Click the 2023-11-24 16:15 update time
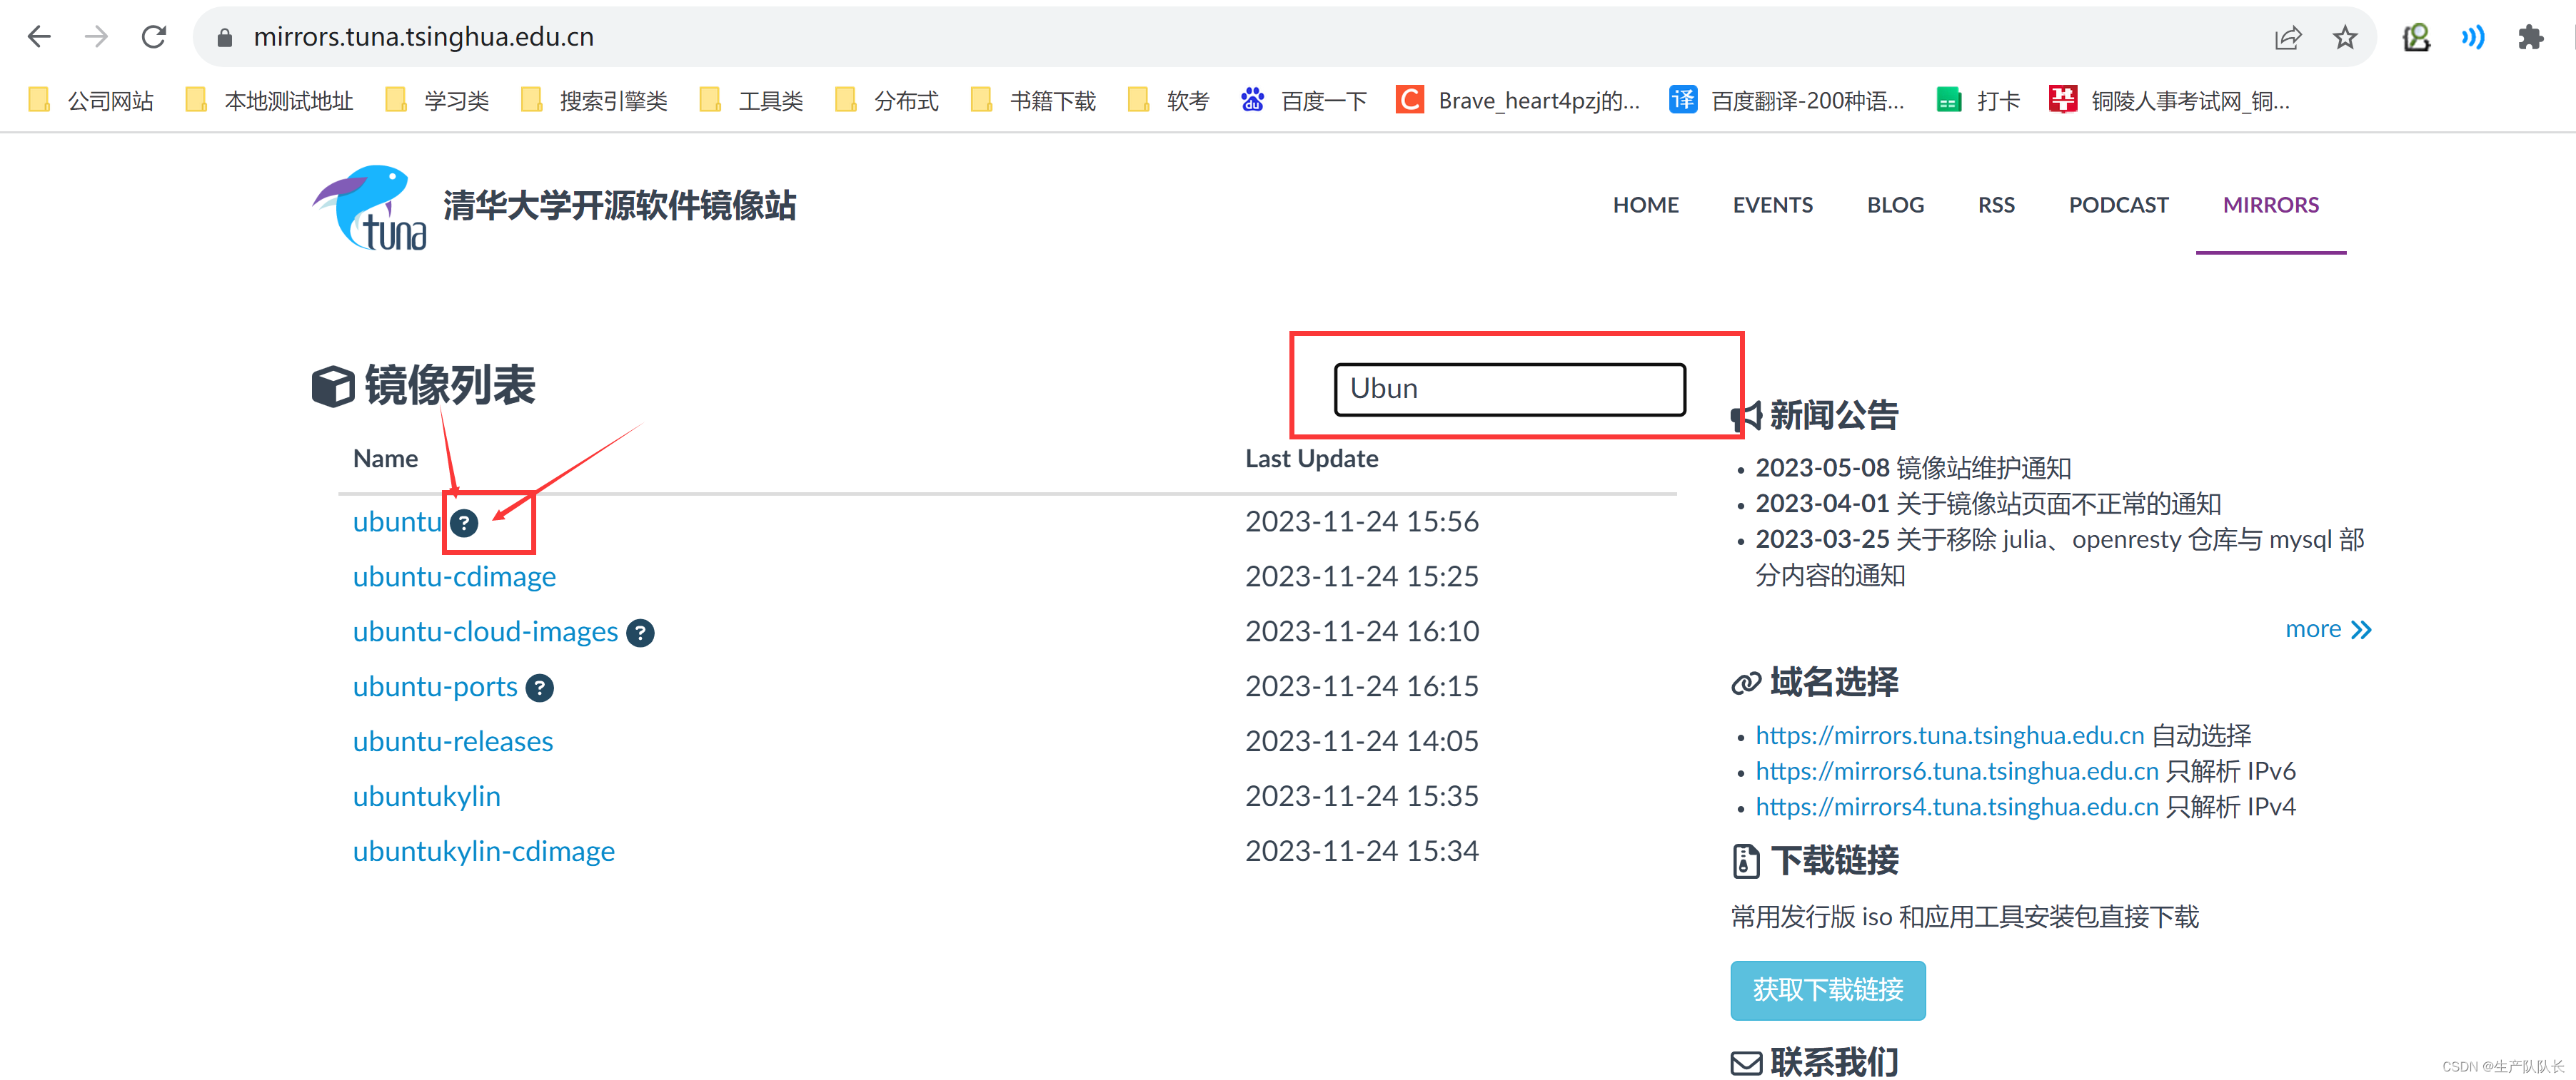 (x=1361, y=686)
